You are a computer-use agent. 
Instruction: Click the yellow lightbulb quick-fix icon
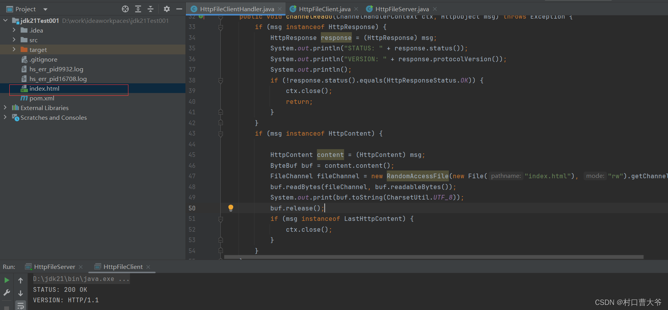[231, 208]
